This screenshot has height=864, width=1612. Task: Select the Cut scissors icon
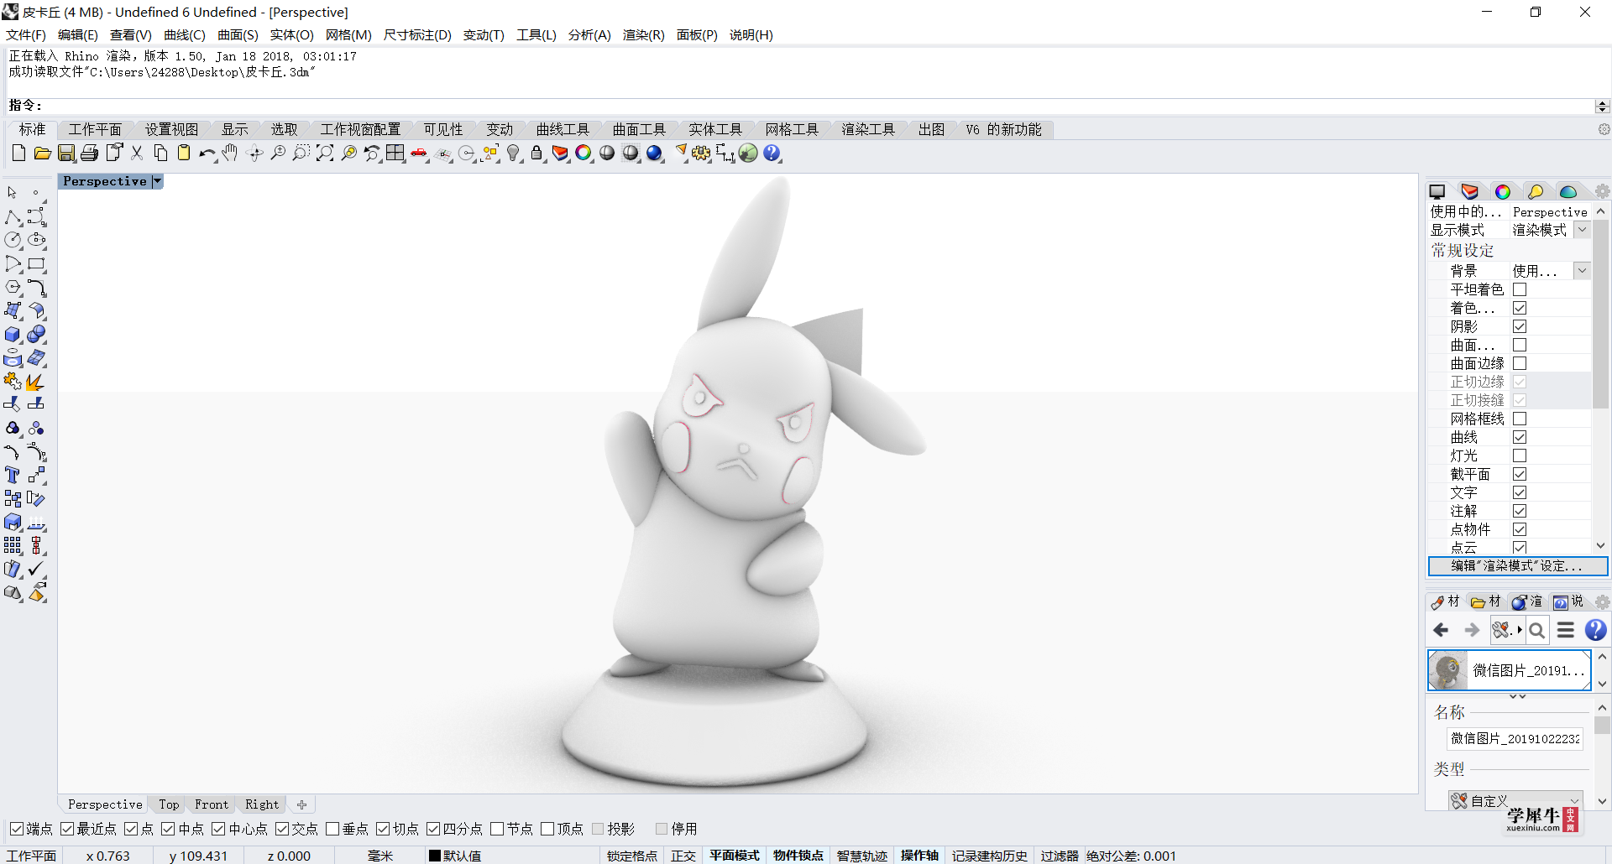click(x=137, y=153)
